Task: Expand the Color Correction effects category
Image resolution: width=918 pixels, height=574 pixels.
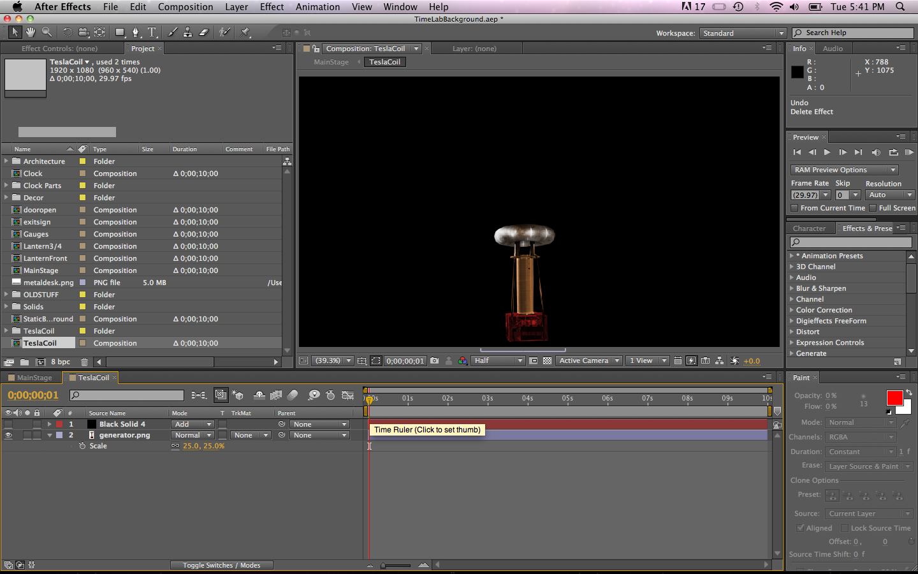Action: click(x=792, y=310)
